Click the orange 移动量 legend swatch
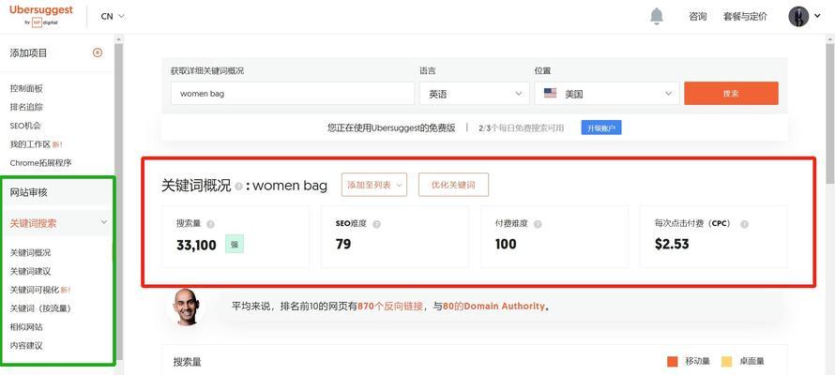 (x=672, y=362)
